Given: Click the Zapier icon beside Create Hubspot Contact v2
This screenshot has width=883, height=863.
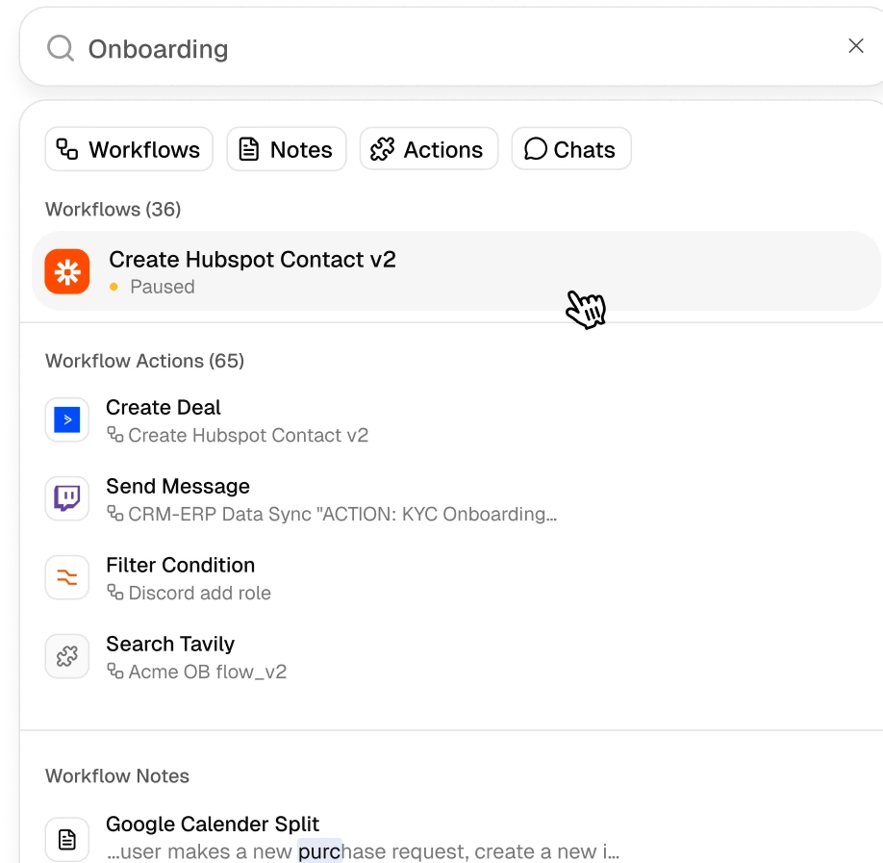Looking at the screenshot, I should [66, 270].
